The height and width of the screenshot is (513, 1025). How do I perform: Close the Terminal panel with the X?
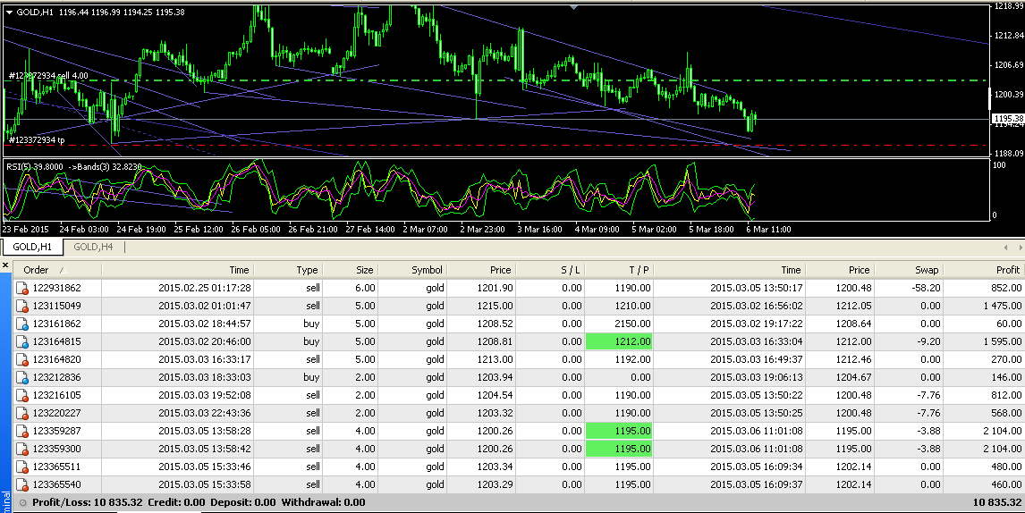(5, 265)
